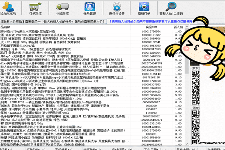Click the 刷新订单 refresh orders icon
Screen dimensions: 225x150
(x=144, y=8)
